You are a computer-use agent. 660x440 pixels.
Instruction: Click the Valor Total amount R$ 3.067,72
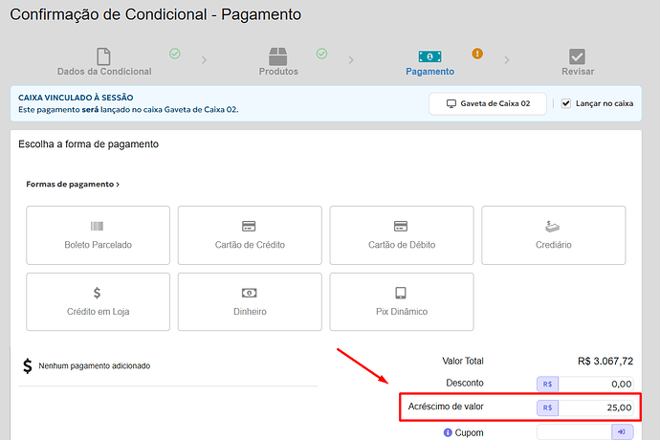pyautogui.click(x=605, y=362)
